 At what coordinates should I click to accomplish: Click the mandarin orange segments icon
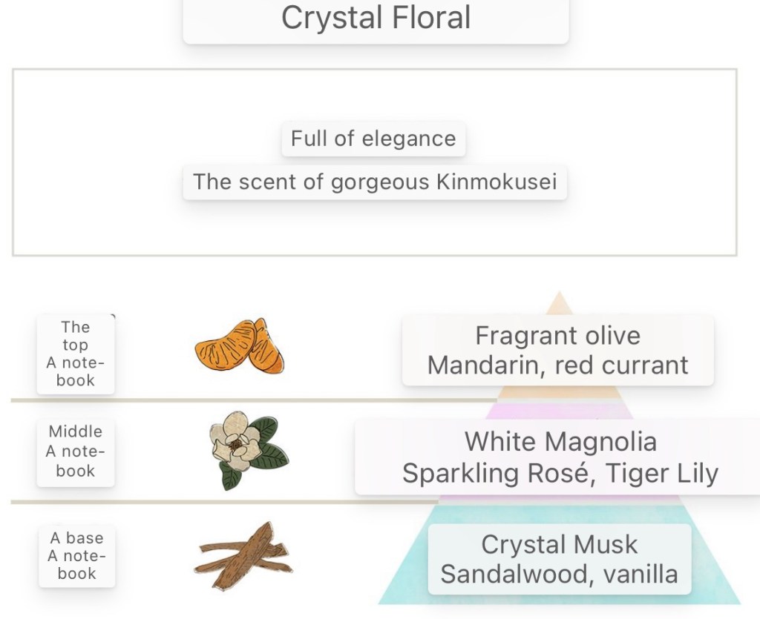point(240,346)
